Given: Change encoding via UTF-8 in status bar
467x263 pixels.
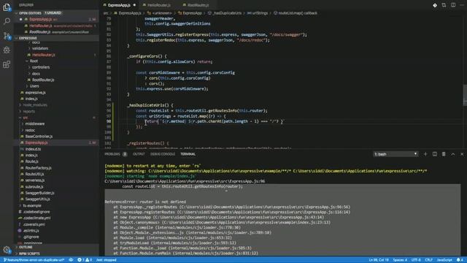Looking at the screenshot, I should click(416, 260).
